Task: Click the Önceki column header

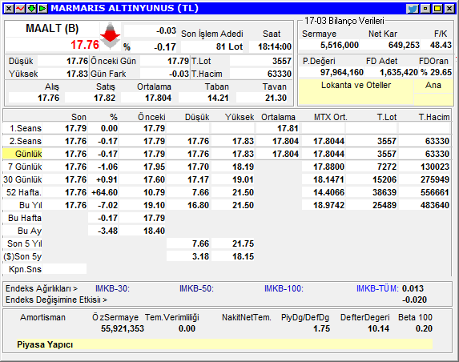Action: pos(151,118)
